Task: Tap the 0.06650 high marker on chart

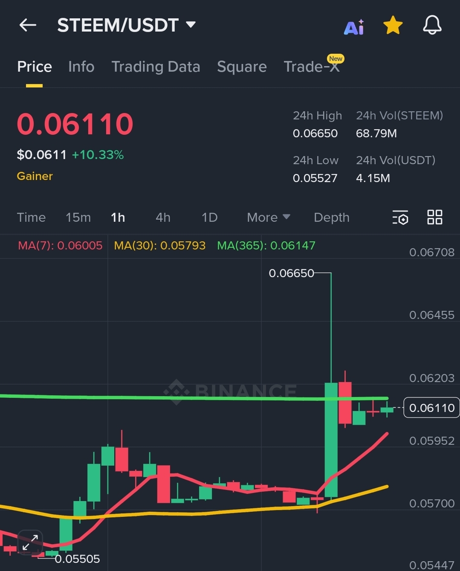Action: pyautogui.click(x=291, y=273)
